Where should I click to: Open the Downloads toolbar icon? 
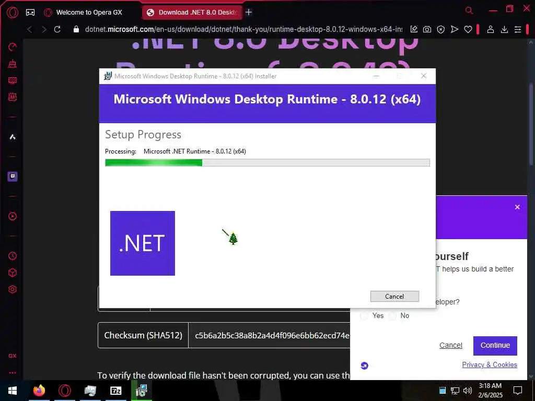pos(504,30)
